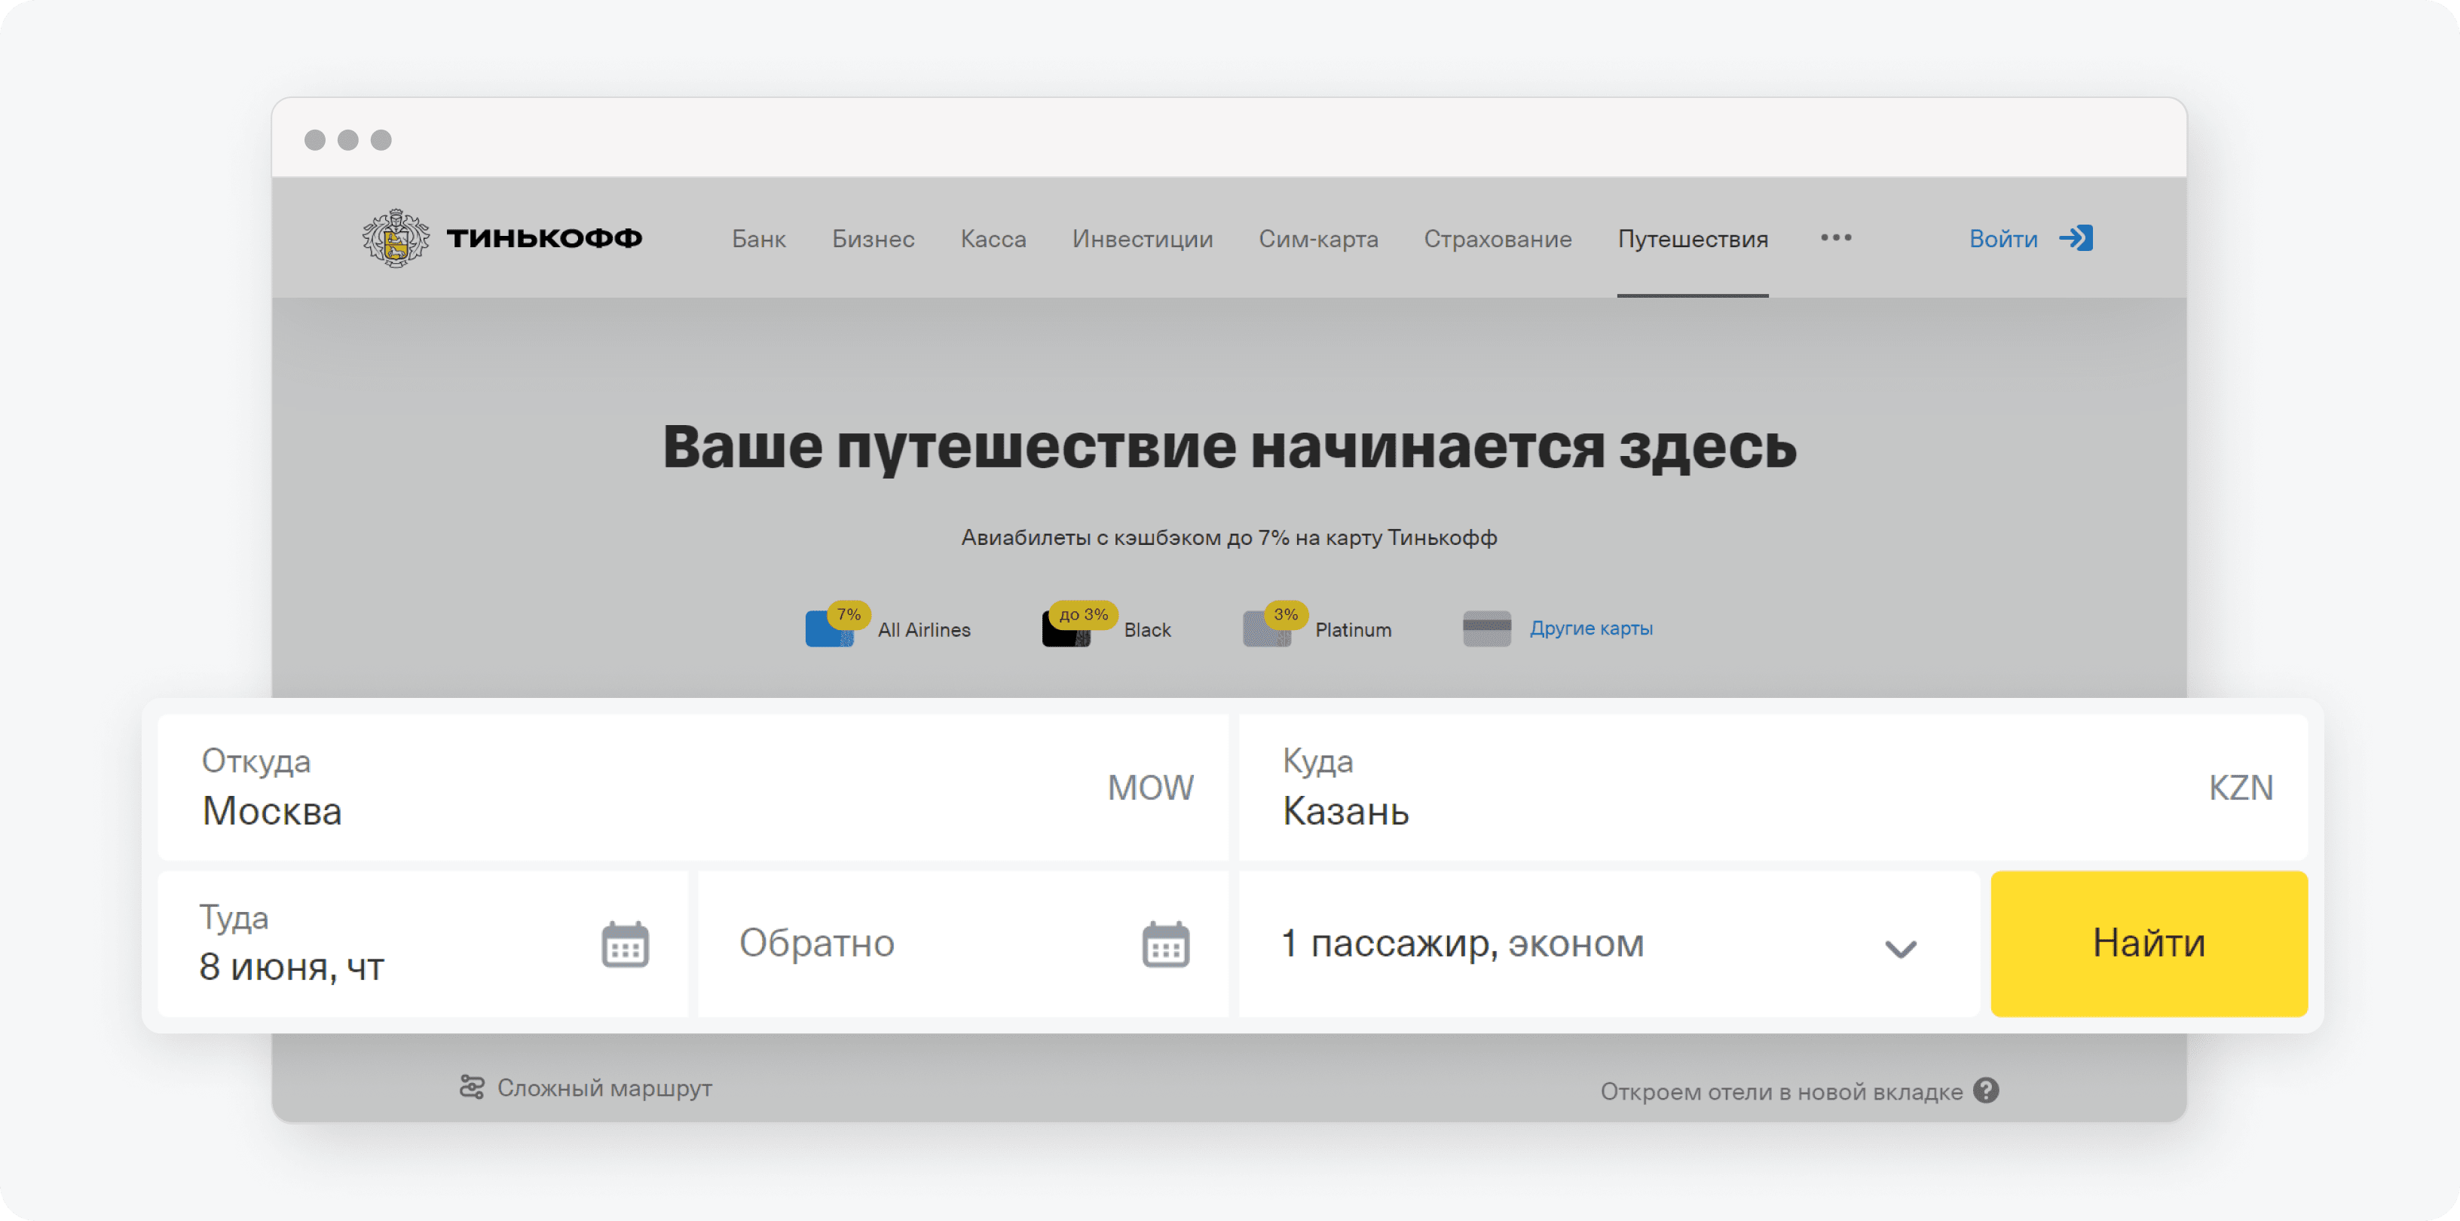Open the Другие карты link

[x=1591, y=628]
